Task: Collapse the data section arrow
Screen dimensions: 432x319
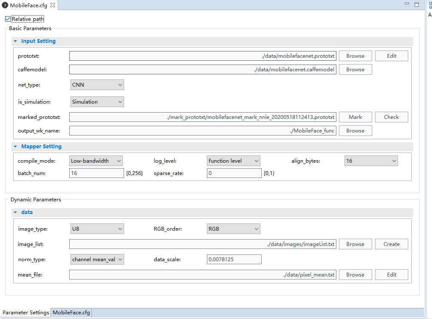Action: point(16,212)
